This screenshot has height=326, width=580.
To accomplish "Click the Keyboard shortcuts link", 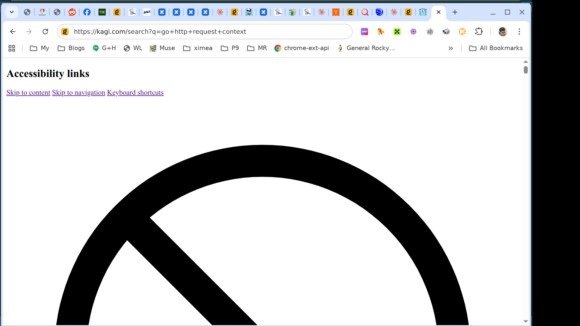I will (x=135, y=93).
